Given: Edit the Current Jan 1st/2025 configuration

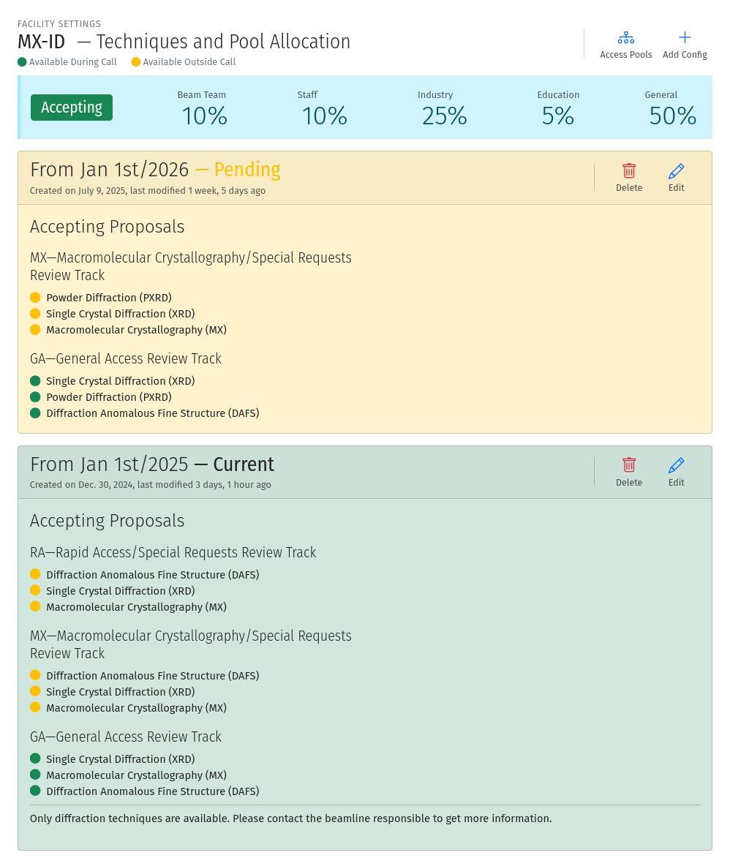Looking at the screenshot, I should (676, 472).
